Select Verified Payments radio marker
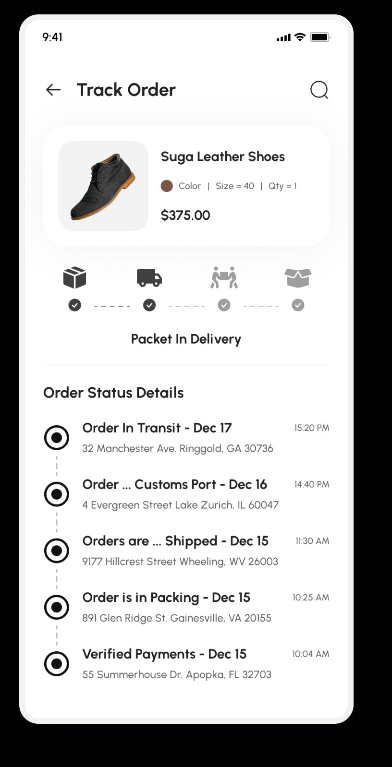Viewport: 392px width, 767px height. coord(57,664)
